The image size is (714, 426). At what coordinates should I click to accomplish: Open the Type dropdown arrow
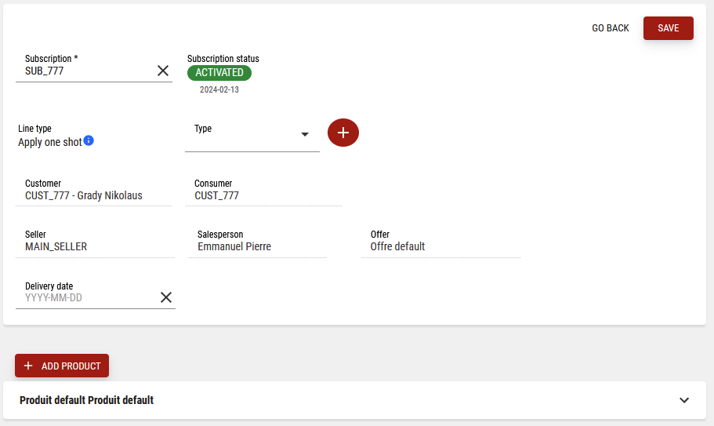point(305,135)
